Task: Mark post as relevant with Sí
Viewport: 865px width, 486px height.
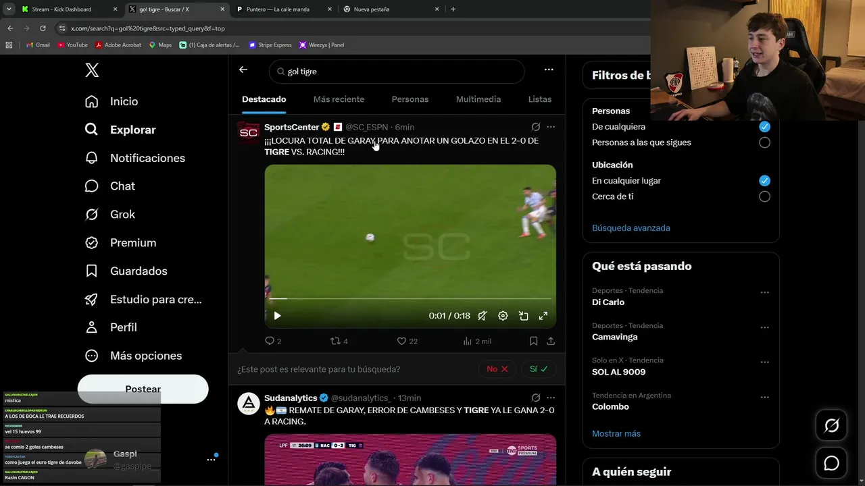Action: [539, 369]
